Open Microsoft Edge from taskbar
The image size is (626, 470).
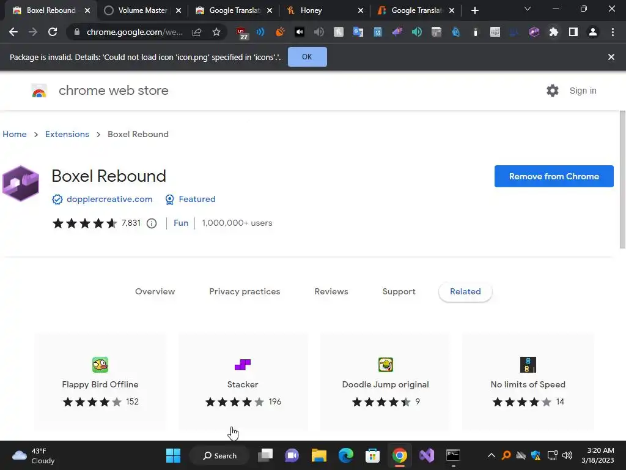346,455
